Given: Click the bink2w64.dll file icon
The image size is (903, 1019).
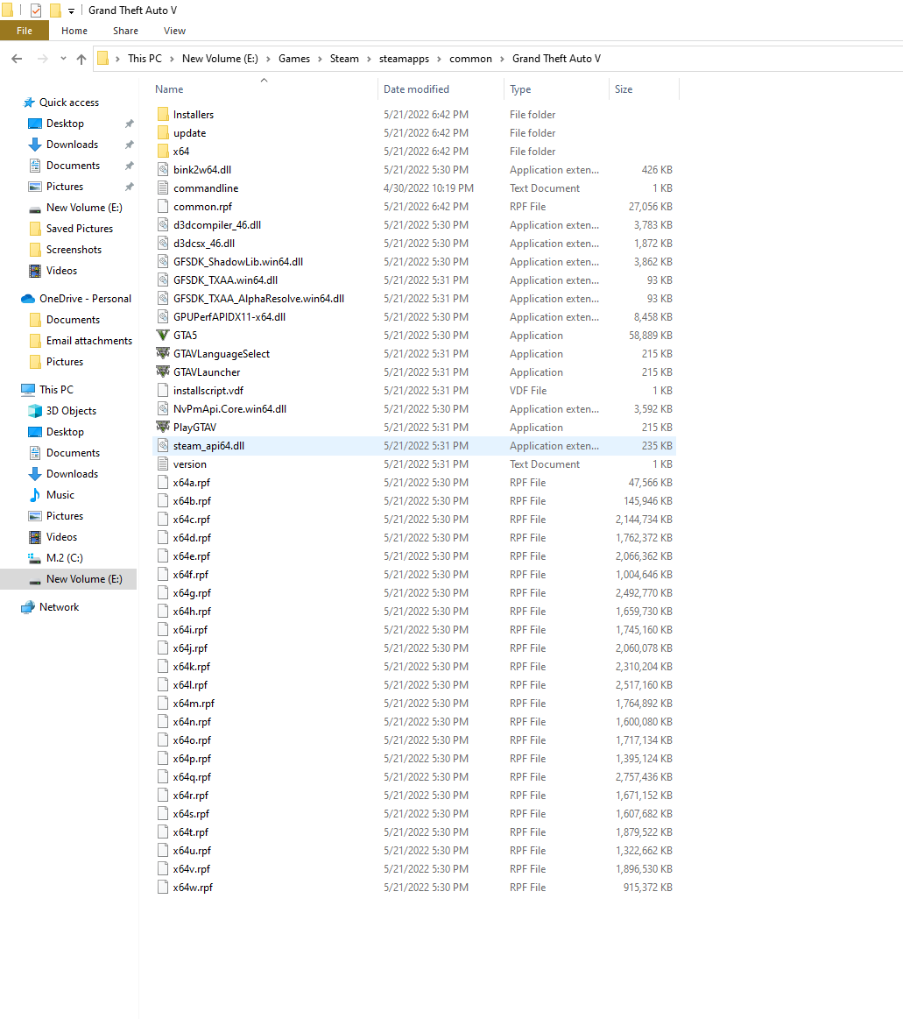Looking at the screenshot, I should [163, 170].
